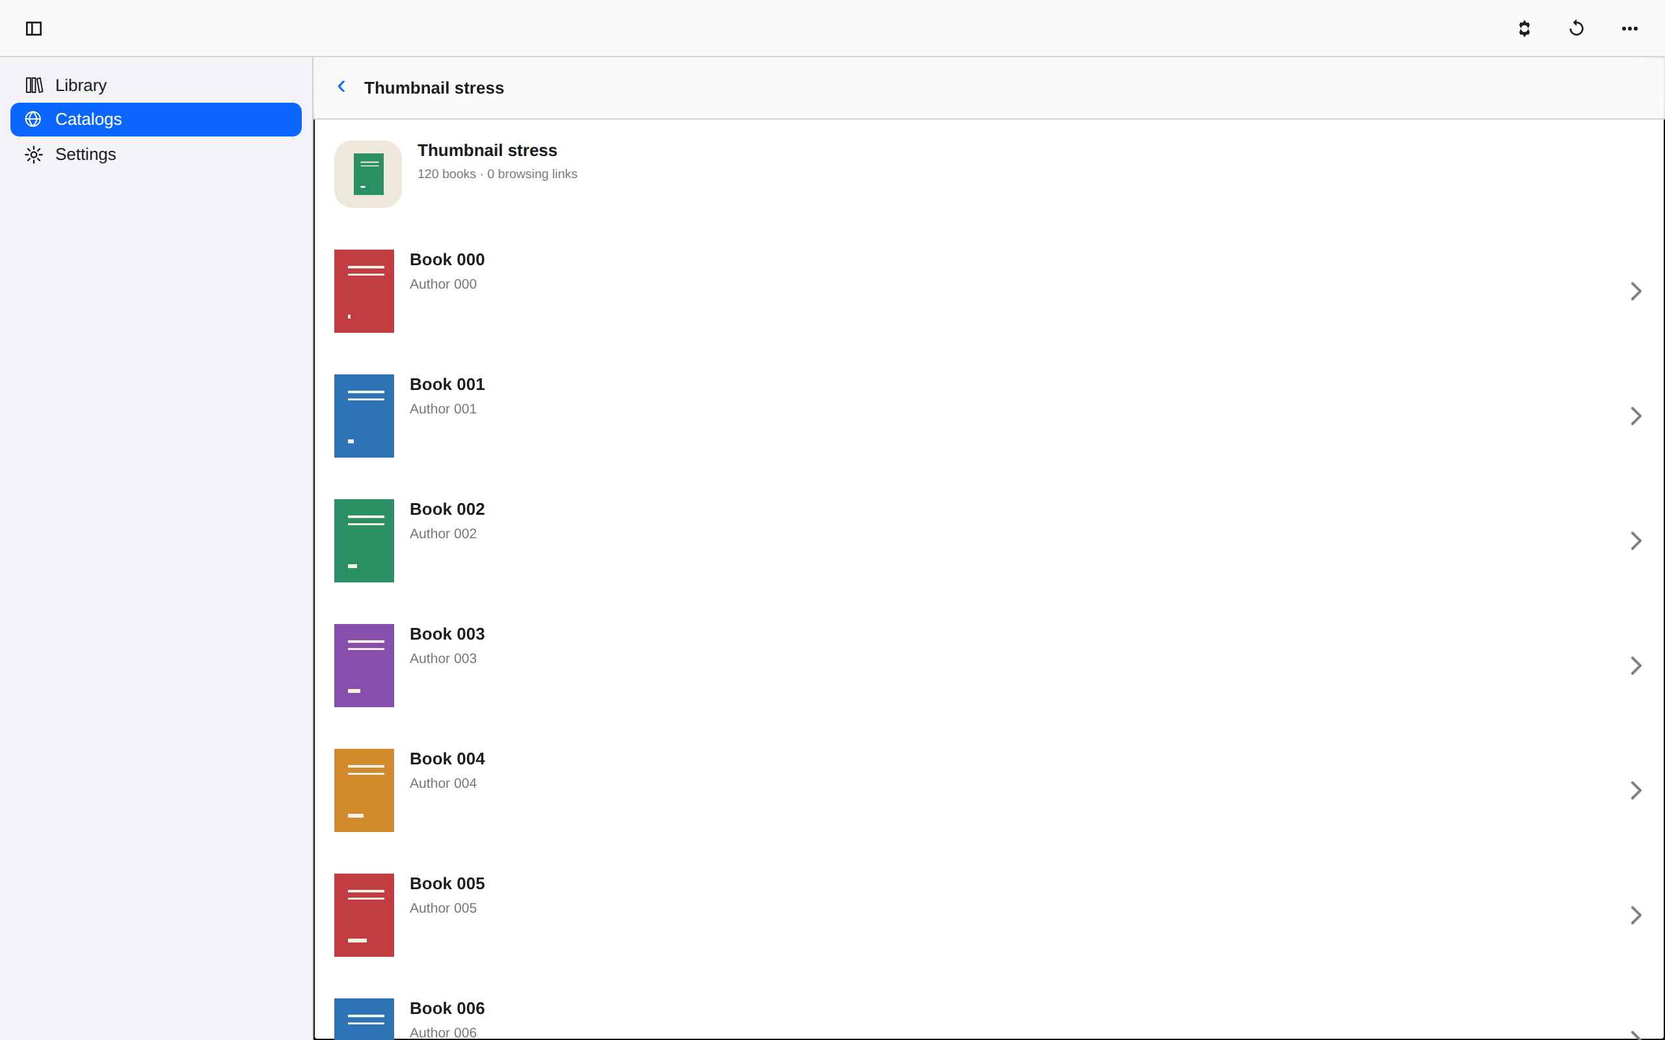Click the sync settings icon in top bar

pos(1524,28)
